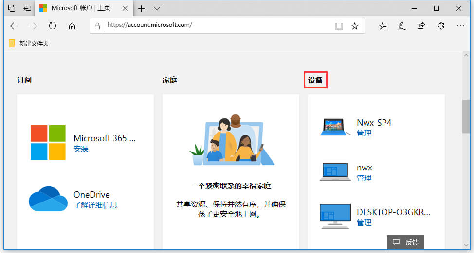Set these tabs aside icon
The image size is (474, 253).
(x=27, y=8)
